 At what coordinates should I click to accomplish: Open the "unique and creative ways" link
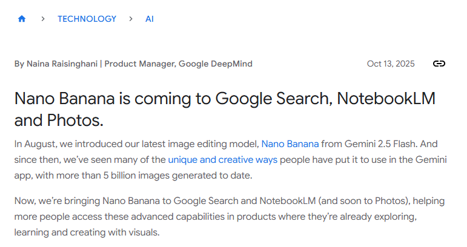point(222,160)
